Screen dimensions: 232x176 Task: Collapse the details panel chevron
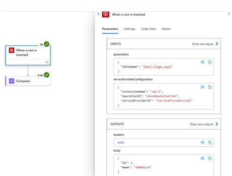[x=98, y=14]
